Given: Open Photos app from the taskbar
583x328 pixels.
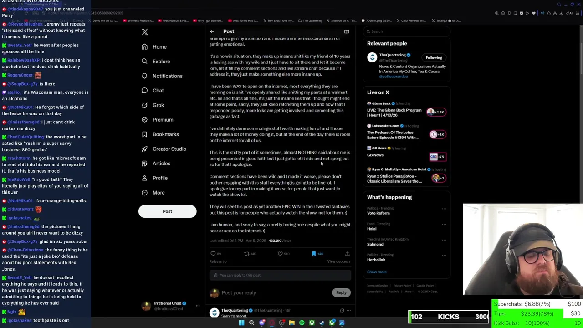Looking at the screenshot, I should point(342,323).
